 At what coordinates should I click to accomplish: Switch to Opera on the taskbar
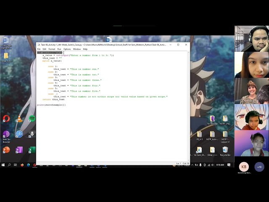(x=34, y=165)
